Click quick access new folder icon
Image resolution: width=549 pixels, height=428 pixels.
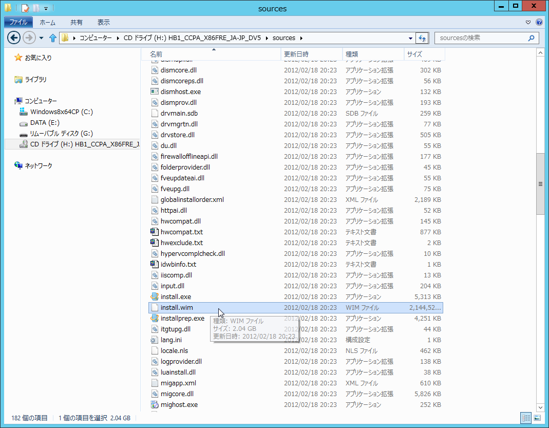click(x=36, y=8)
